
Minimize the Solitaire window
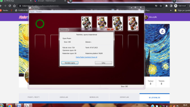click(x=131, y=8)
